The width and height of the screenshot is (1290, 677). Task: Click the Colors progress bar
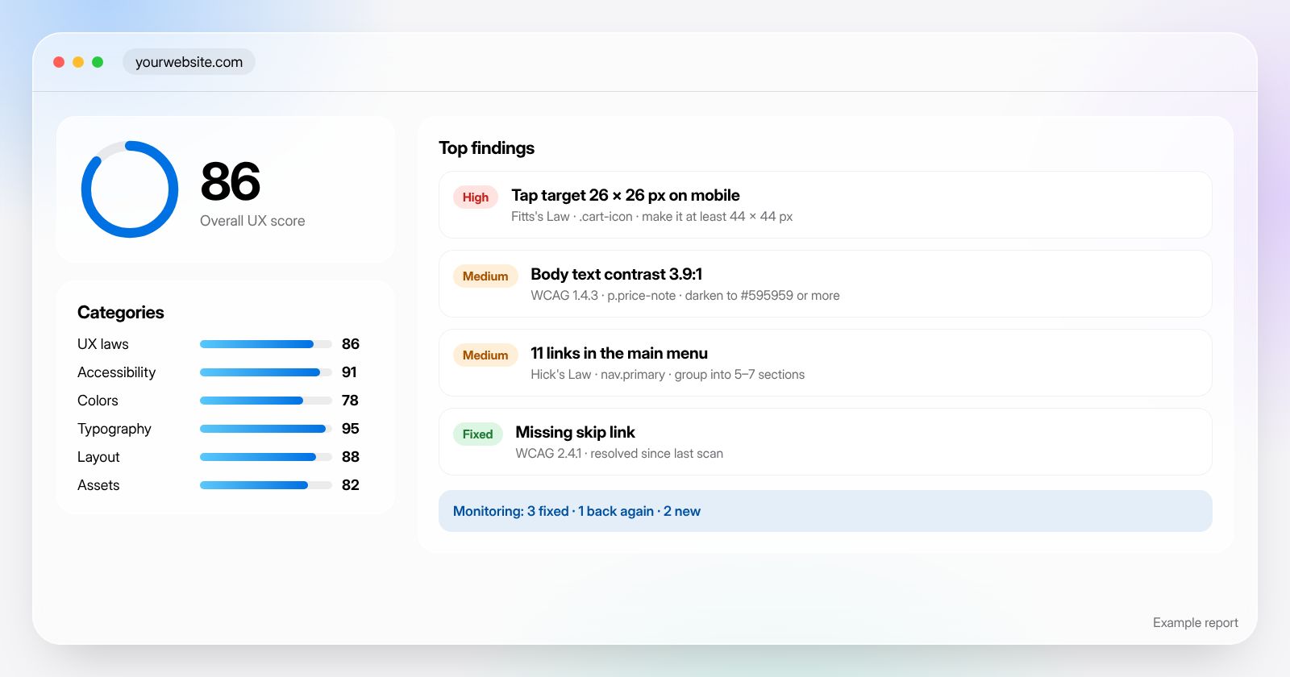click(266, 401)
